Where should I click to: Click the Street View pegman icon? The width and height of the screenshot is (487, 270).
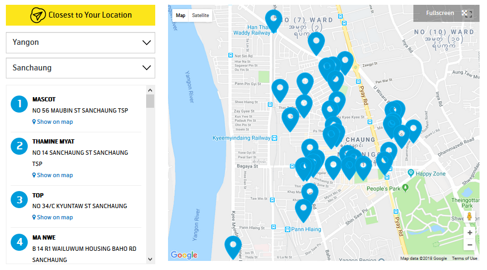pos(469,216)
